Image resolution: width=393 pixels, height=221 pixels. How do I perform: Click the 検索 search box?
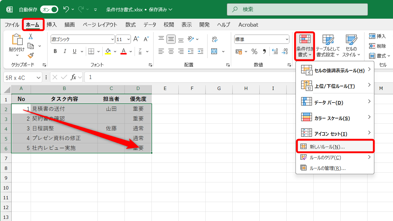click(x=297, y=9)
